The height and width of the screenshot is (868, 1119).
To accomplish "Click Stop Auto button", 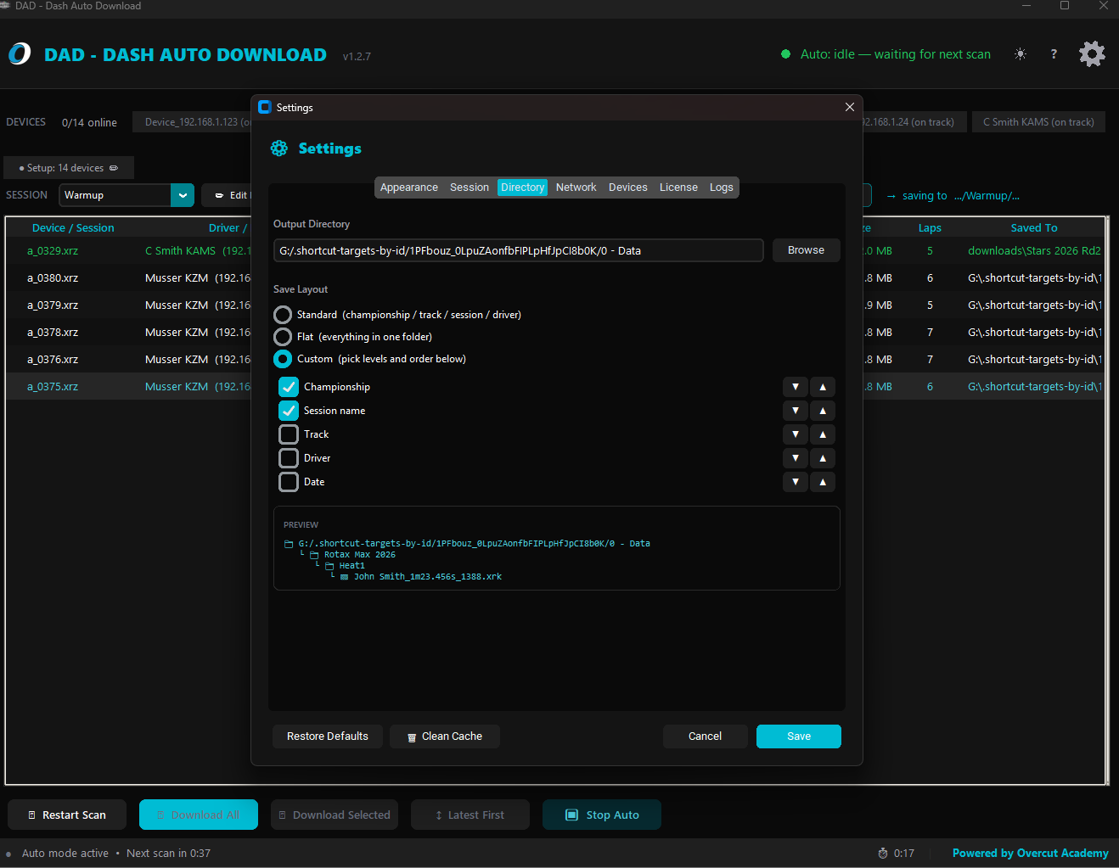I will pos(602,815).
